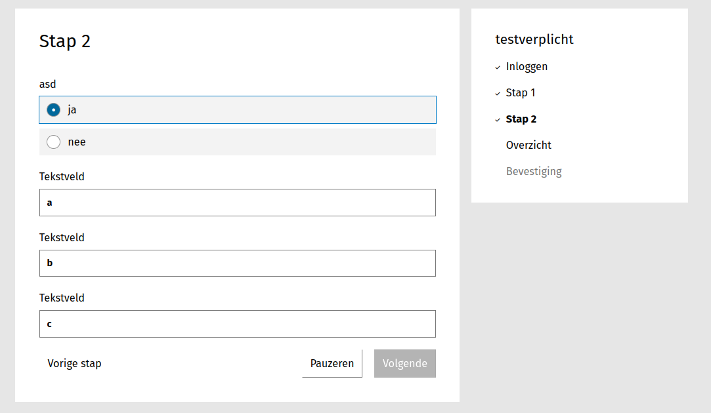Select Stap 2 in the progress sidebar
711x413 pixels.
coord(521,119)
